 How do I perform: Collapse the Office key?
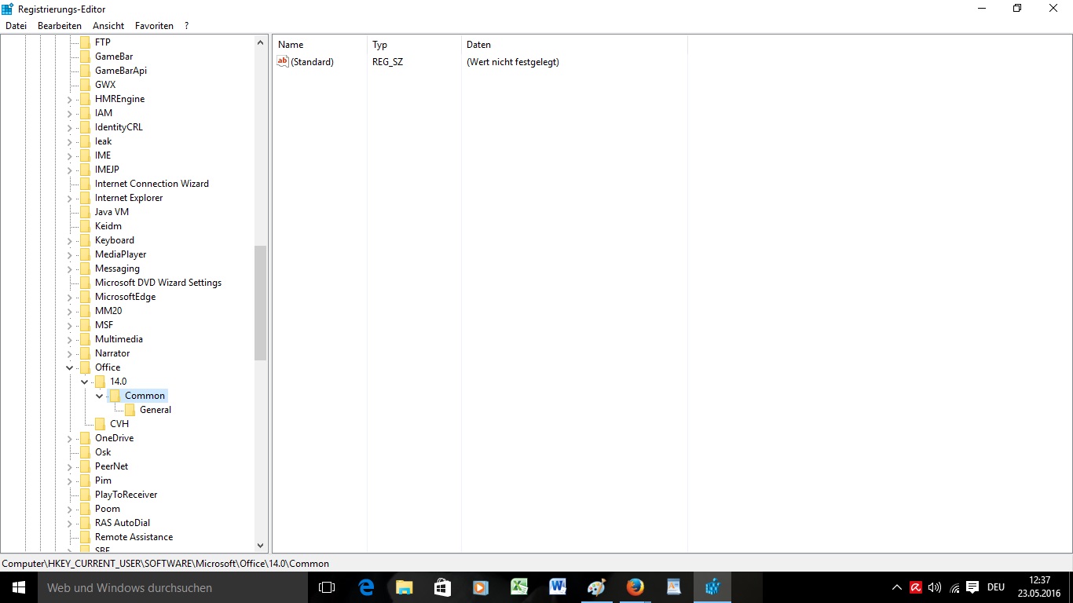point(69,367)
